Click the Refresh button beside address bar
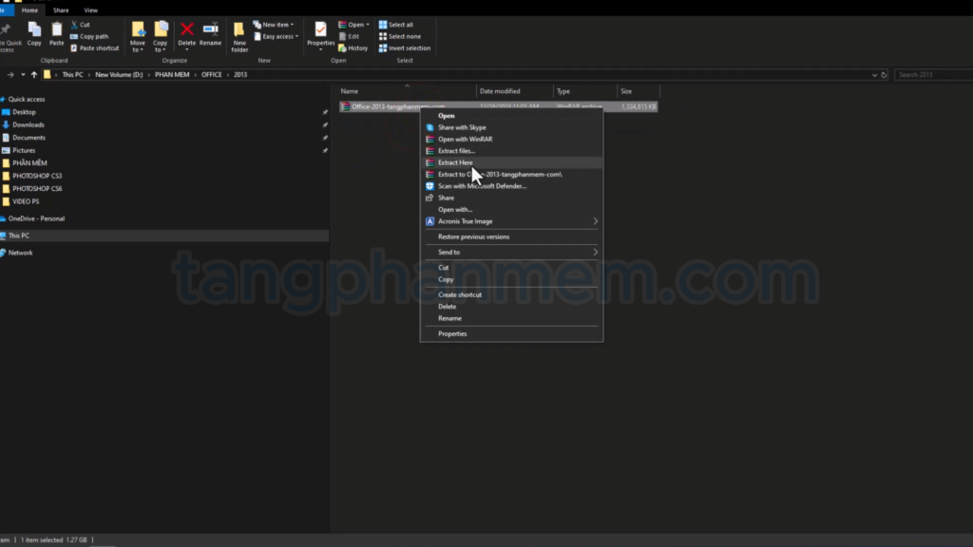Image resolution: width=973 pixels, height=547 pixels. pos(884,75)
